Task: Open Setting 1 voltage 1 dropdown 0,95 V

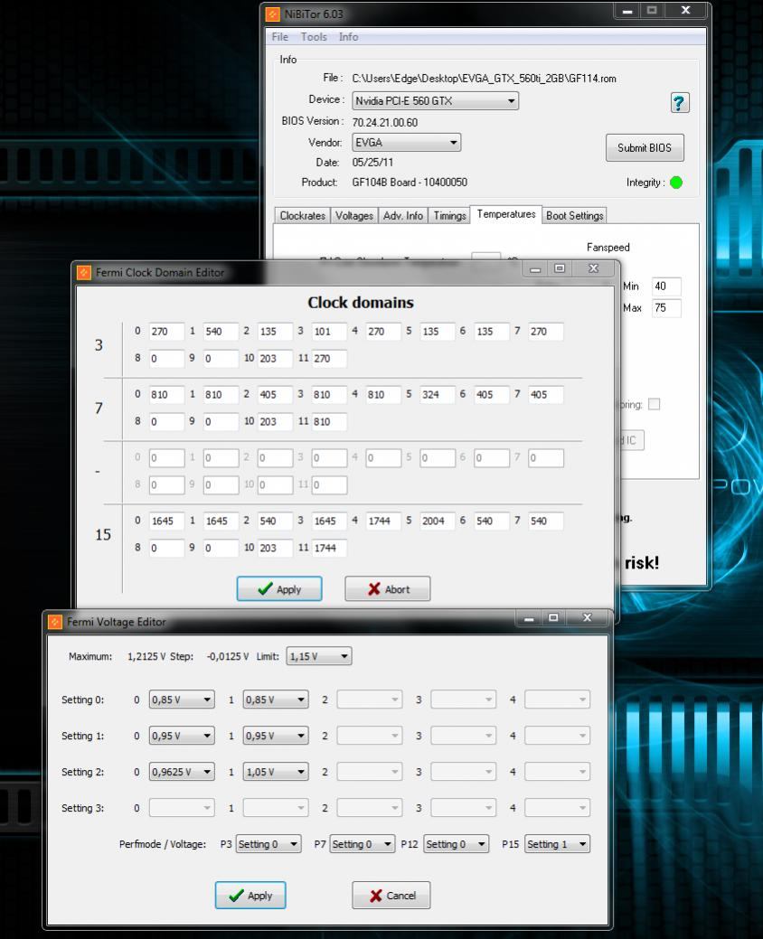Action: coord(276,736)
